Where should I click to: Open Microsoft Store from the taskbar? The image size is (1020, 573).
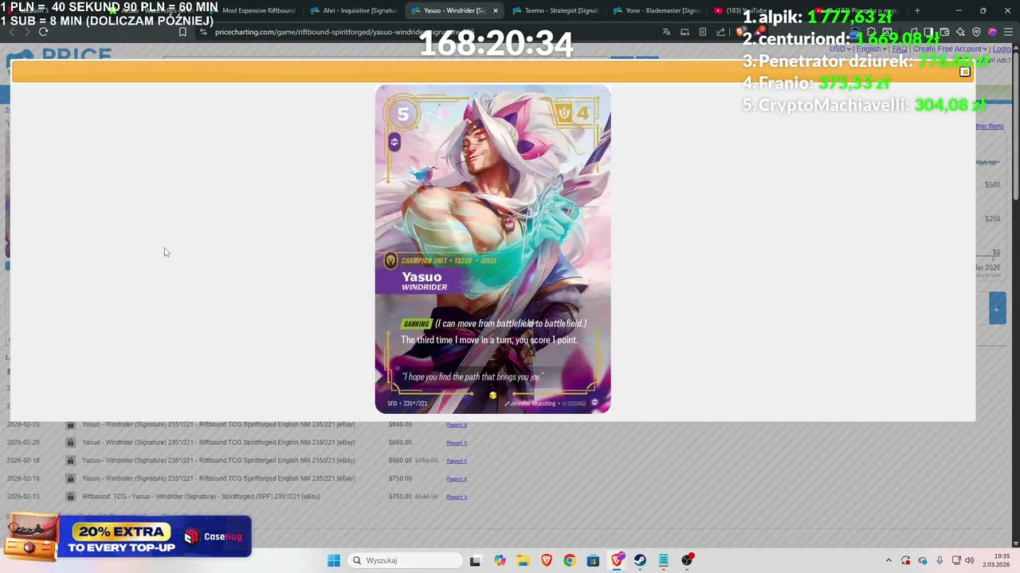[x=593, y=560]
